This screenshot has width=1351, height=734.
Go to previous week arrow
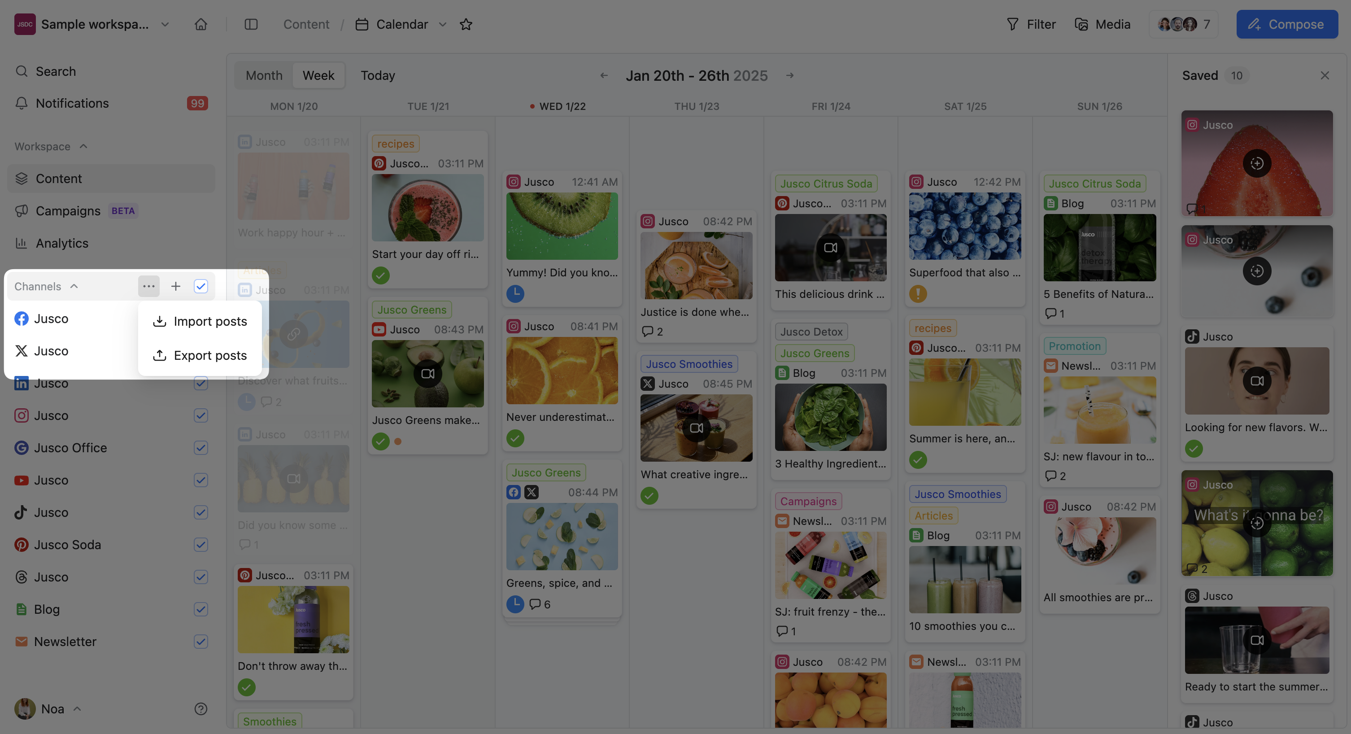tap(604, 75)
